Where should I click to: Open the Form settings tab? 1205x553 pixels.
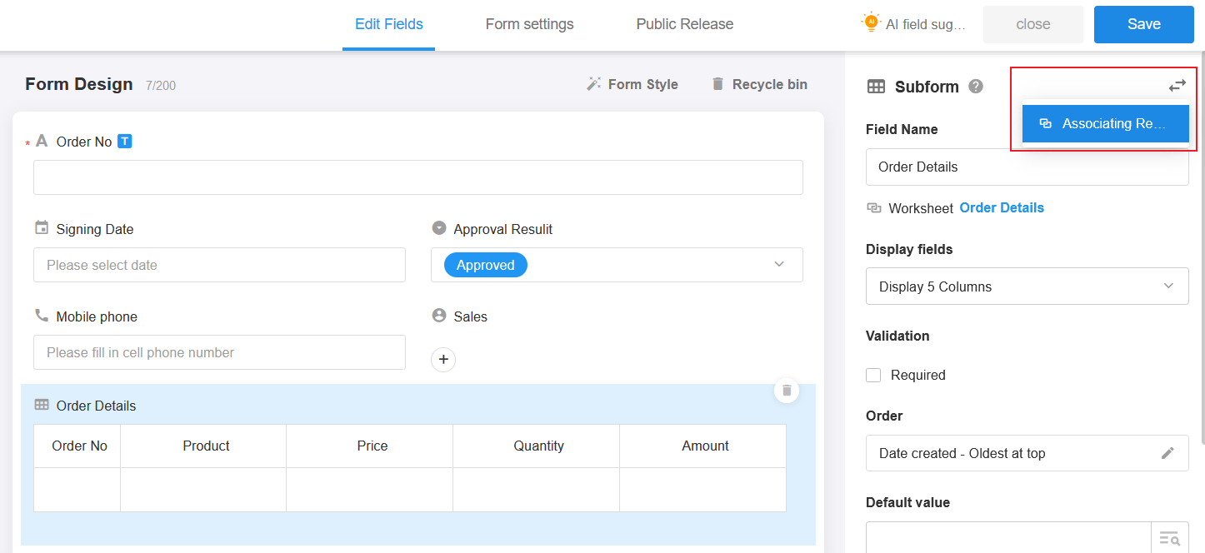[x=530, y=24]
